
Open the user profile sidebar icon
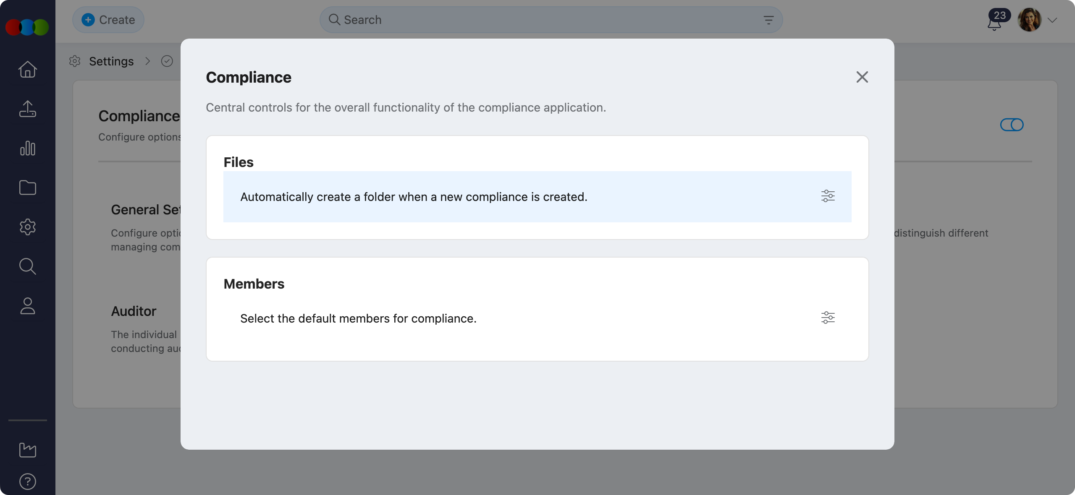(x=28, y=306)
